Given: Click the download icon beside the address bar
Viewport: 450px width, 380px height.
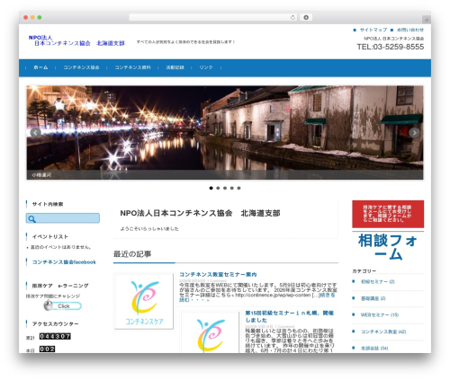Looking at the screenshot, I should 306,17.
